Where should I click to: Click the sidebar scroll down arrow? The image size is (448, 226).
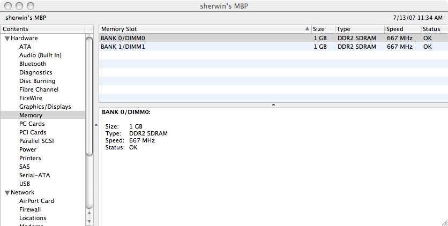pos(89,221)
